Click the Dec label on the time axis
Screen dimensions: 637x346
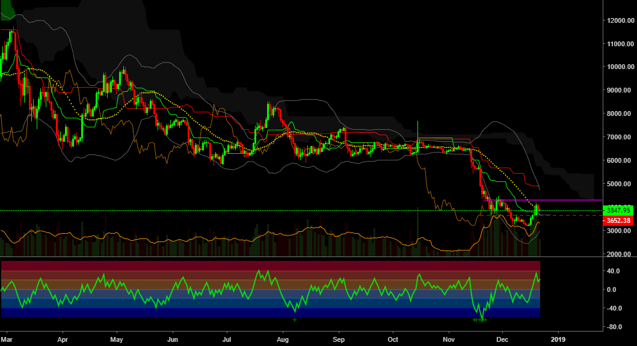[x=502, y=339]
